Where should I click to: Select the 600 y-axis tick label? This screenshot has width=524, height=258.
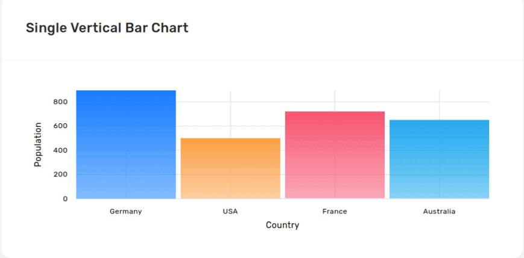[60, 126]
